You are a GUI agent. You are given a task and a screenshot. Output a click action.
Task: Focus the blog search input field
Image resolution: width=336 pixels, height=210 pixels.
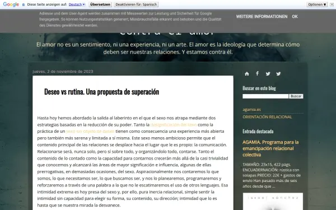(265, 96)
